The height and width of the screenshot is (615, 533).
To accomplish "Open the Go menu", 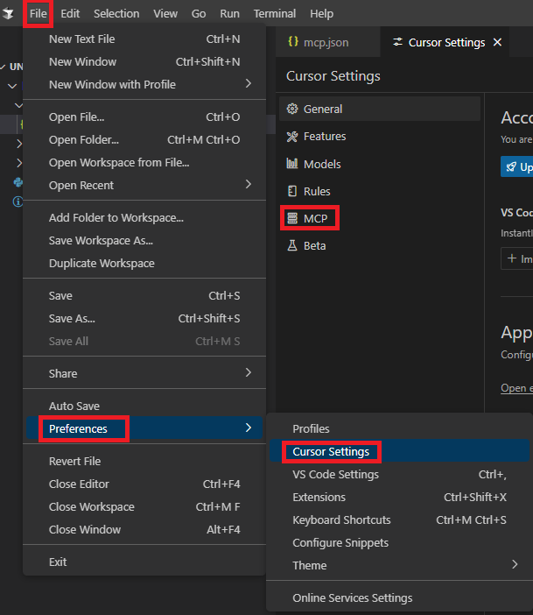I will 199,14.
